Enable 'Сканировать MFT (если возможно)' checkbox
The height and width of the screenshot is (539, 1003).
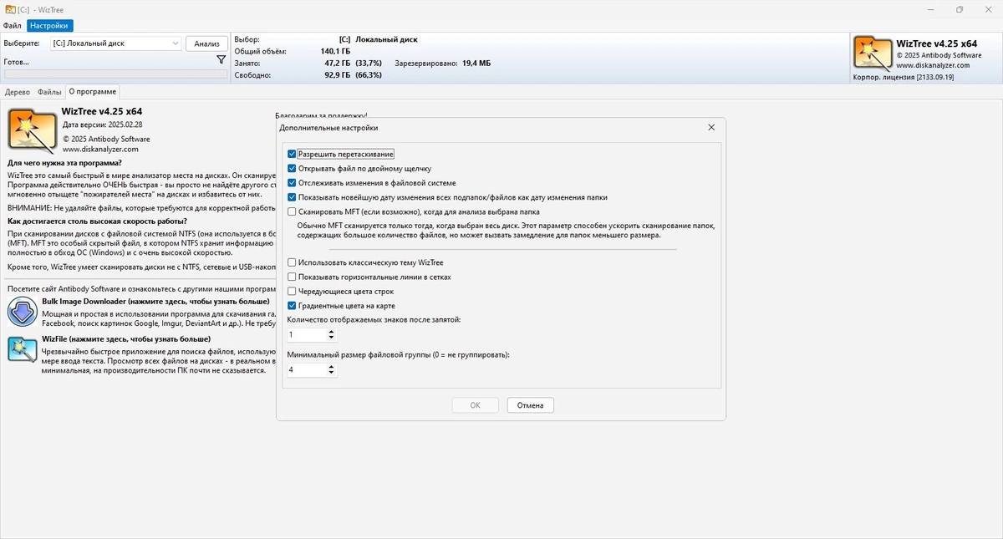click(x=292, y=212)
